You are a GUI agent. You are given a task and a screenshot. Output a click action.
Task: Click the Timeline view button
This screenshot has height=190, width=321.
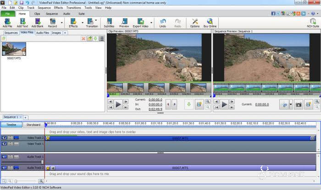11,125
